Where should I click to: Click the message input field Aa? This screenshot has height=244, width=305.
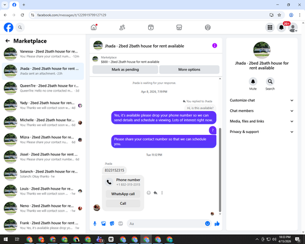pyautogui.click(x=166, y=224)
